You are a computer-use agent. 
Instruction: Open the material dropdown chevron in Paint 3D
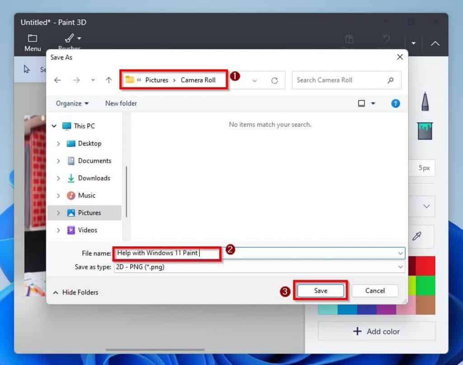(426, 206)
